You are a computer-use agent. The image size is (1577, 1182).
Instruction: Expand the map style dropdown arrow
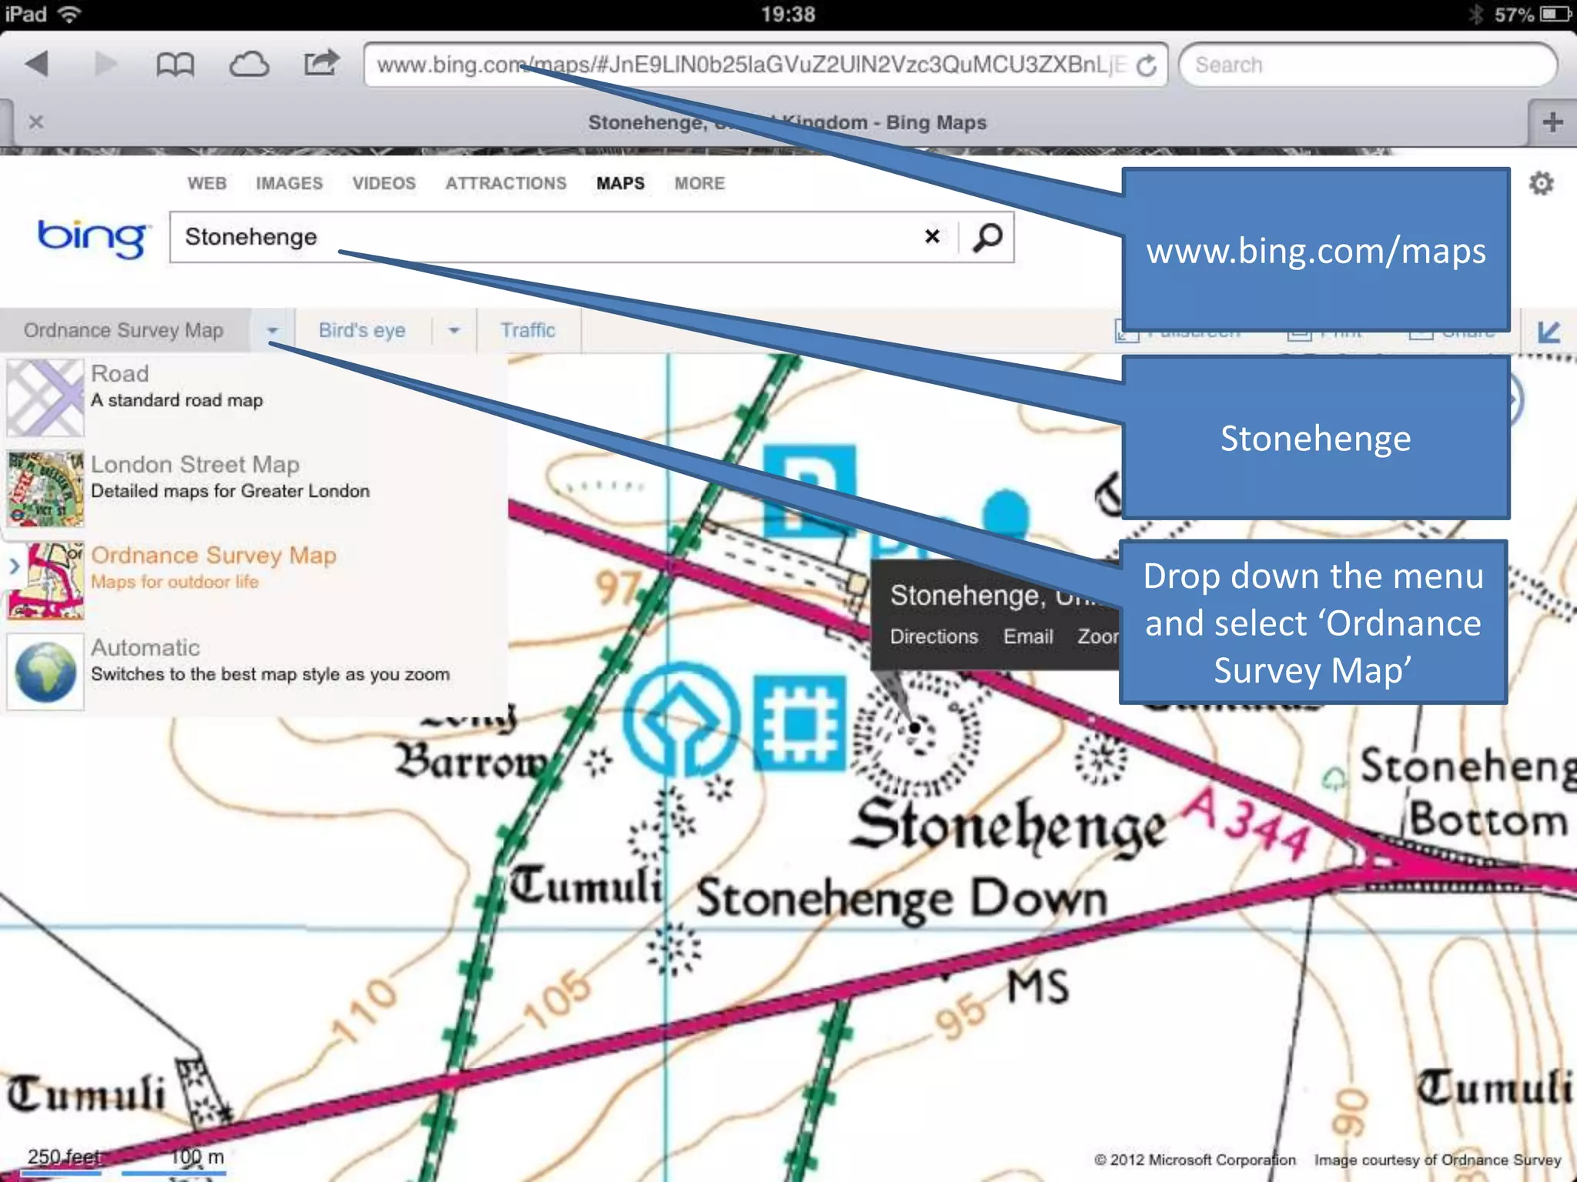coord(272,330)
